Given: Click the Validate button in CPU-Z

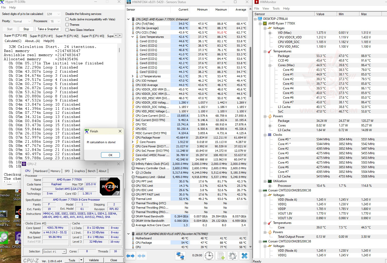Looking at the screenshot, I should [94, 260].
